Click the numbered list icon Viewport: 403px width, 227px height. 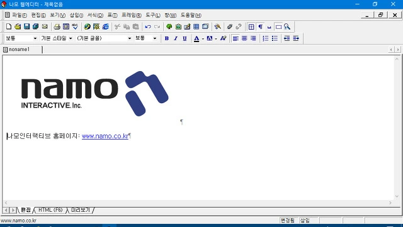(x=266, y=38)
